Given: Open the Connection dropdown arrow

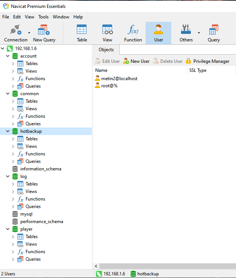Looking at the screenshot, I should pyautogui.click(x=29, y=33).
